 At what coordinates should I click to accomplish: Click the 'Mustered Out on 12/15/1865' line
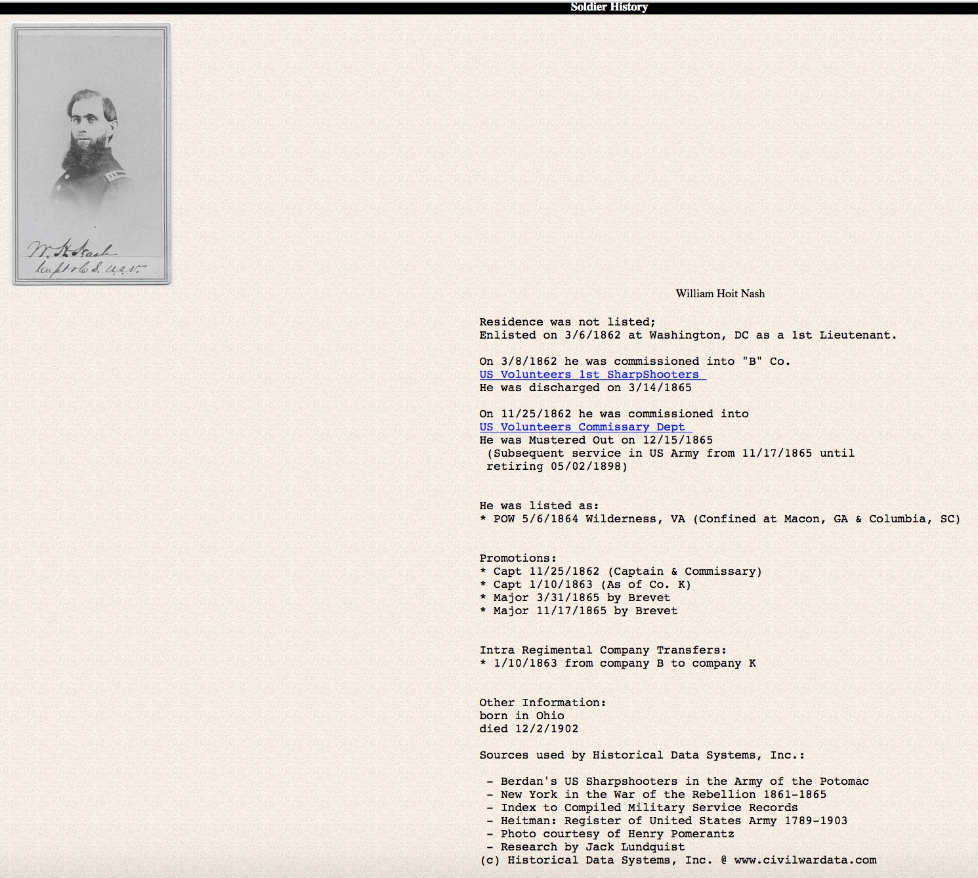tap(595, 440)
